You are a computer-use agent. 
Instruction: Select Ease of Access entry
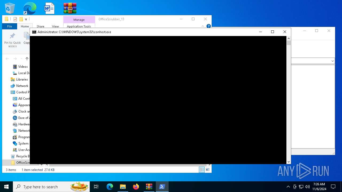pyautogui.click(x=21, y=118)
